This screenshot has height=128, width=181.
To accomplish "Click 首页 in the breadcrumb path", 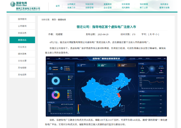I will [x=54, y=19].
